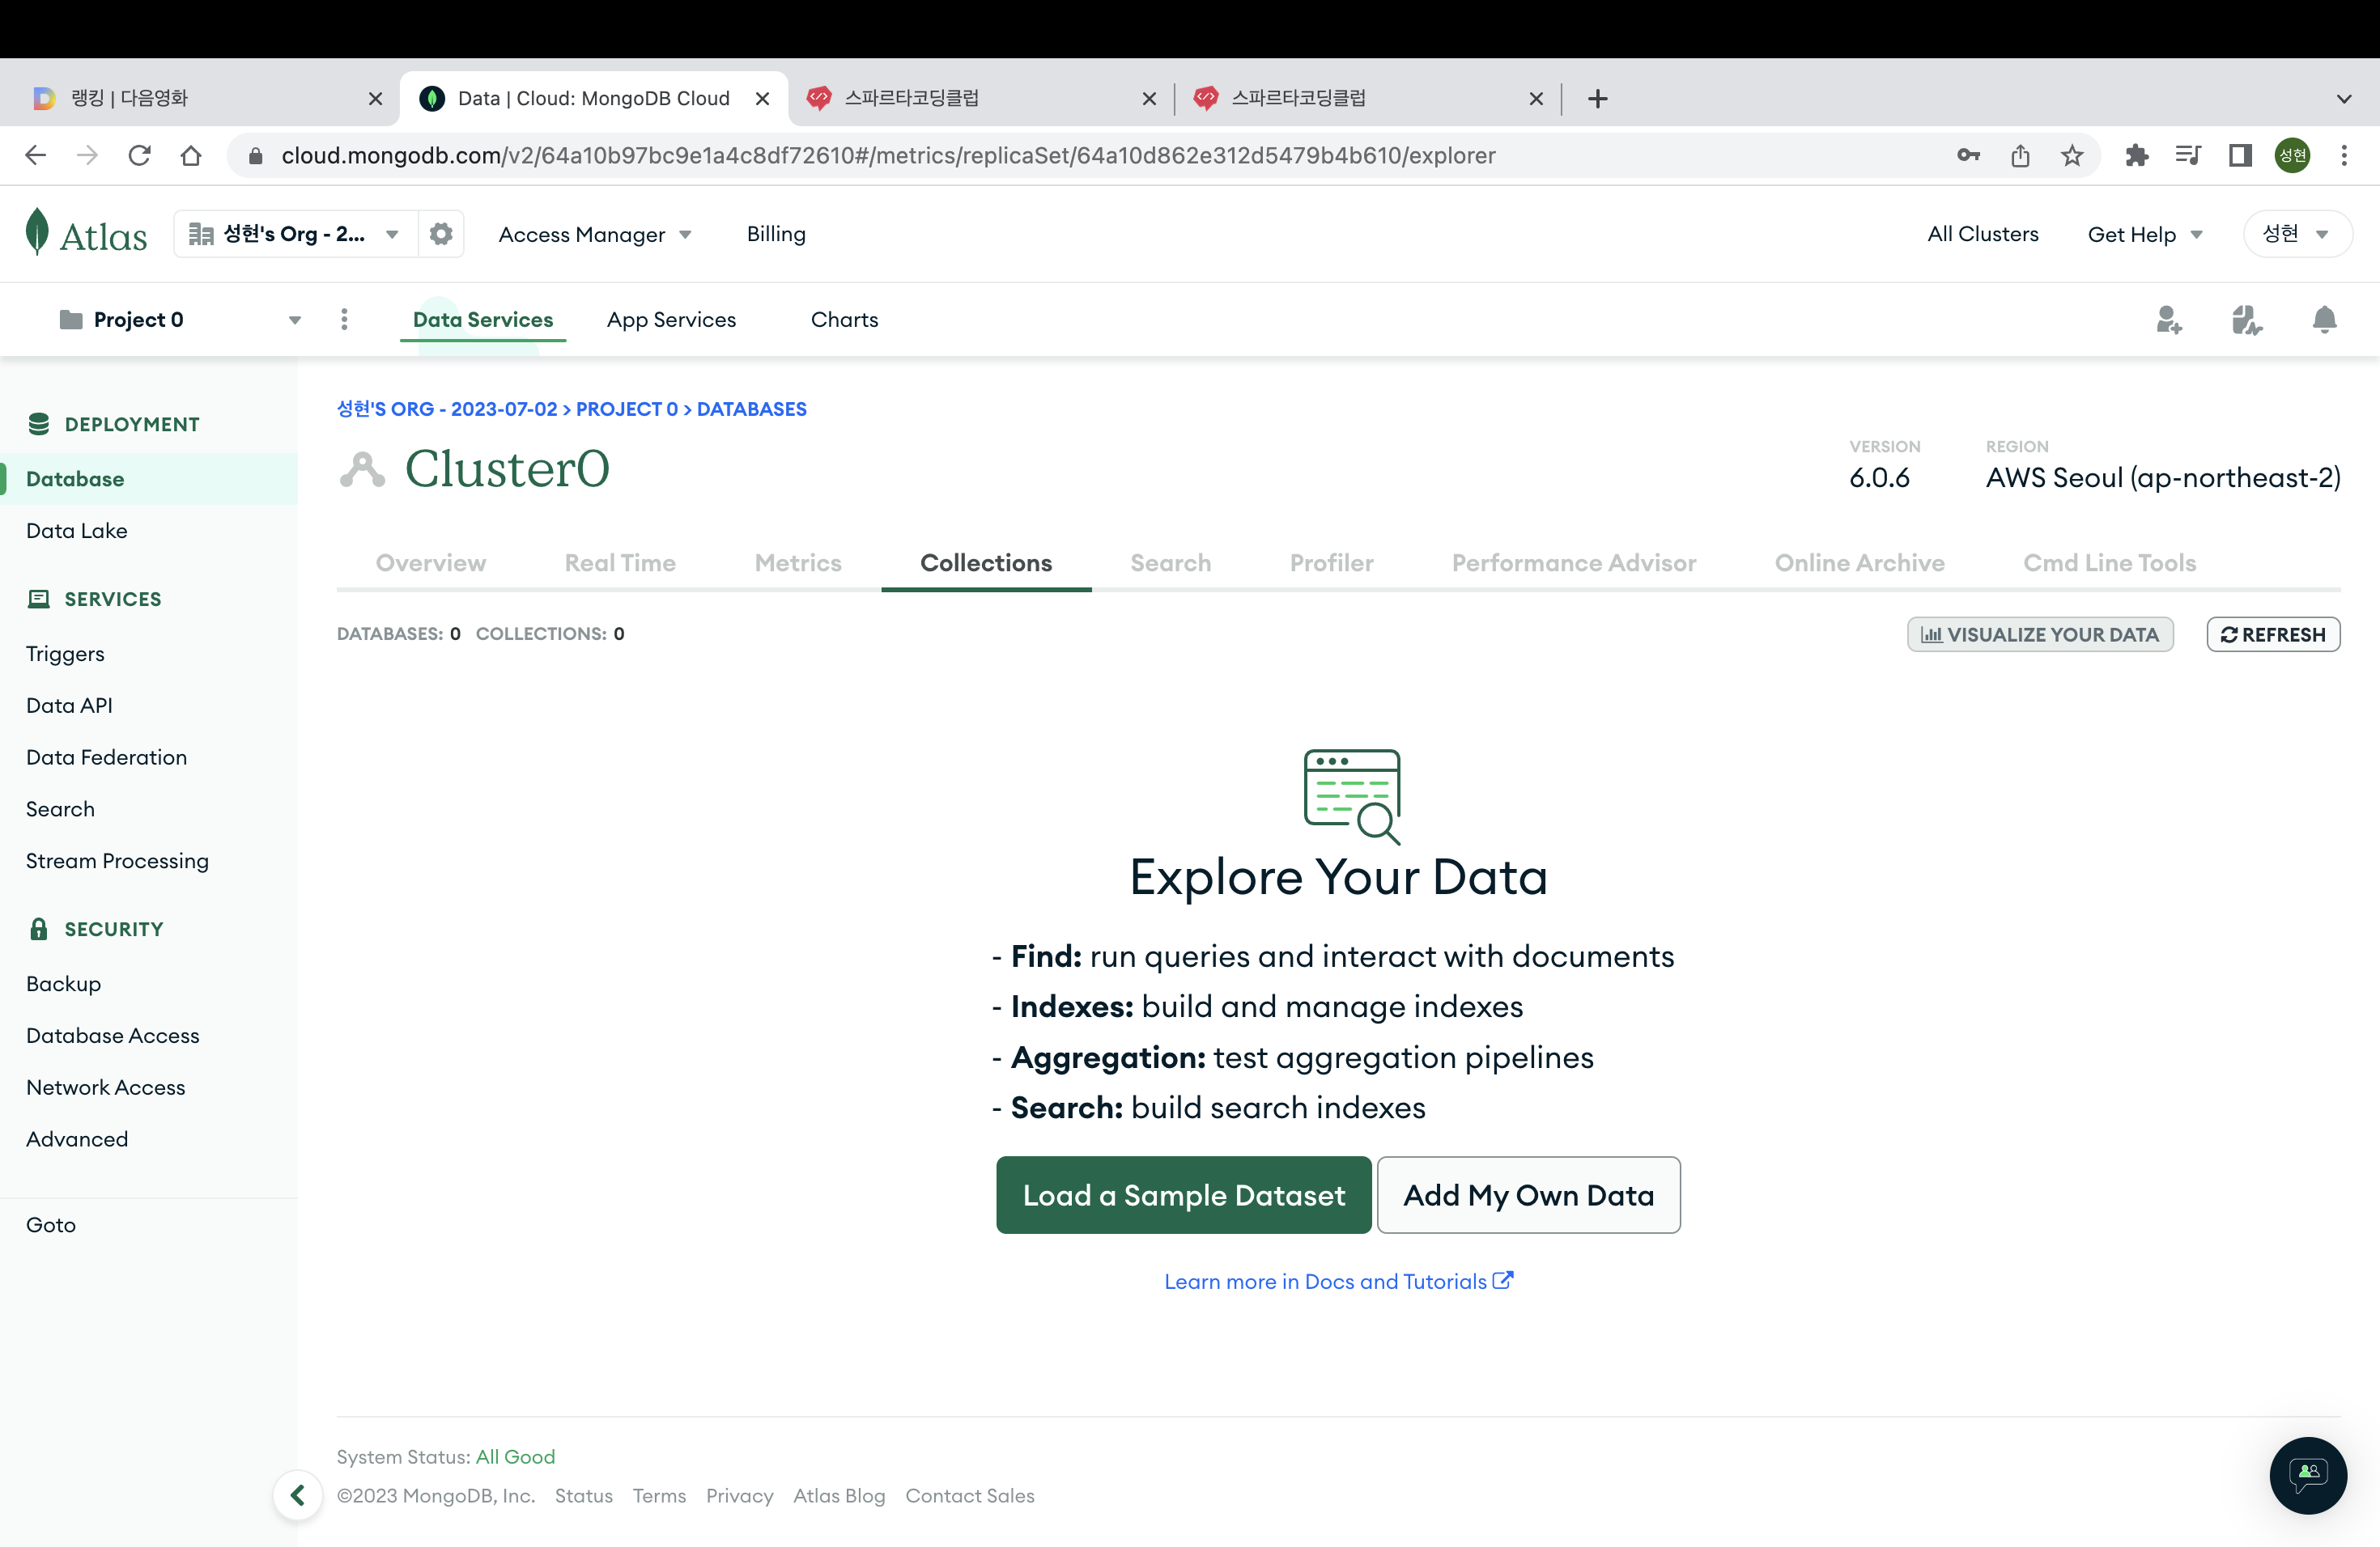Toggle the browser side panel icon
The image size is (2380, 1547).
[2240, 155]
